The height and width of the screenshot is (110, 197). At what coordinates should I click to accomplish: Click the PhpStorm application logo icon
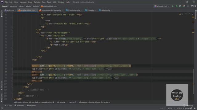tap(2, 2)
